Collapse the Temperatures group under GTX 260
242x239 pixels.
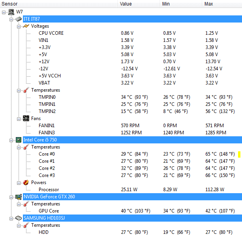(x=19, y=204)
